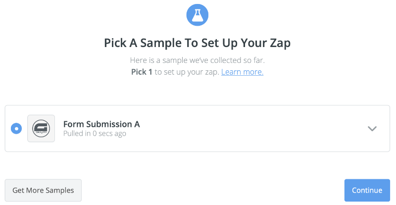This screenshot has width=396, height=205.
Task: Click the bold 'Pick 1' text
Action: coord(142,72)
